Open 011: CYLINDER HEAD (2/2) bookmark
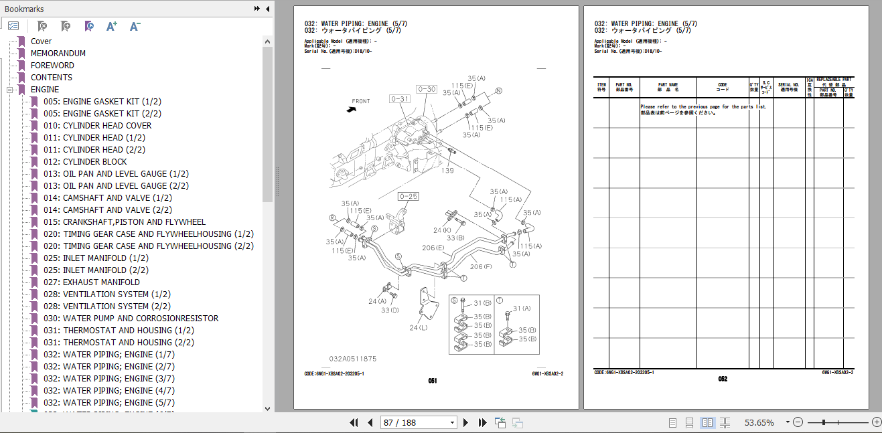 coord(94,150)
